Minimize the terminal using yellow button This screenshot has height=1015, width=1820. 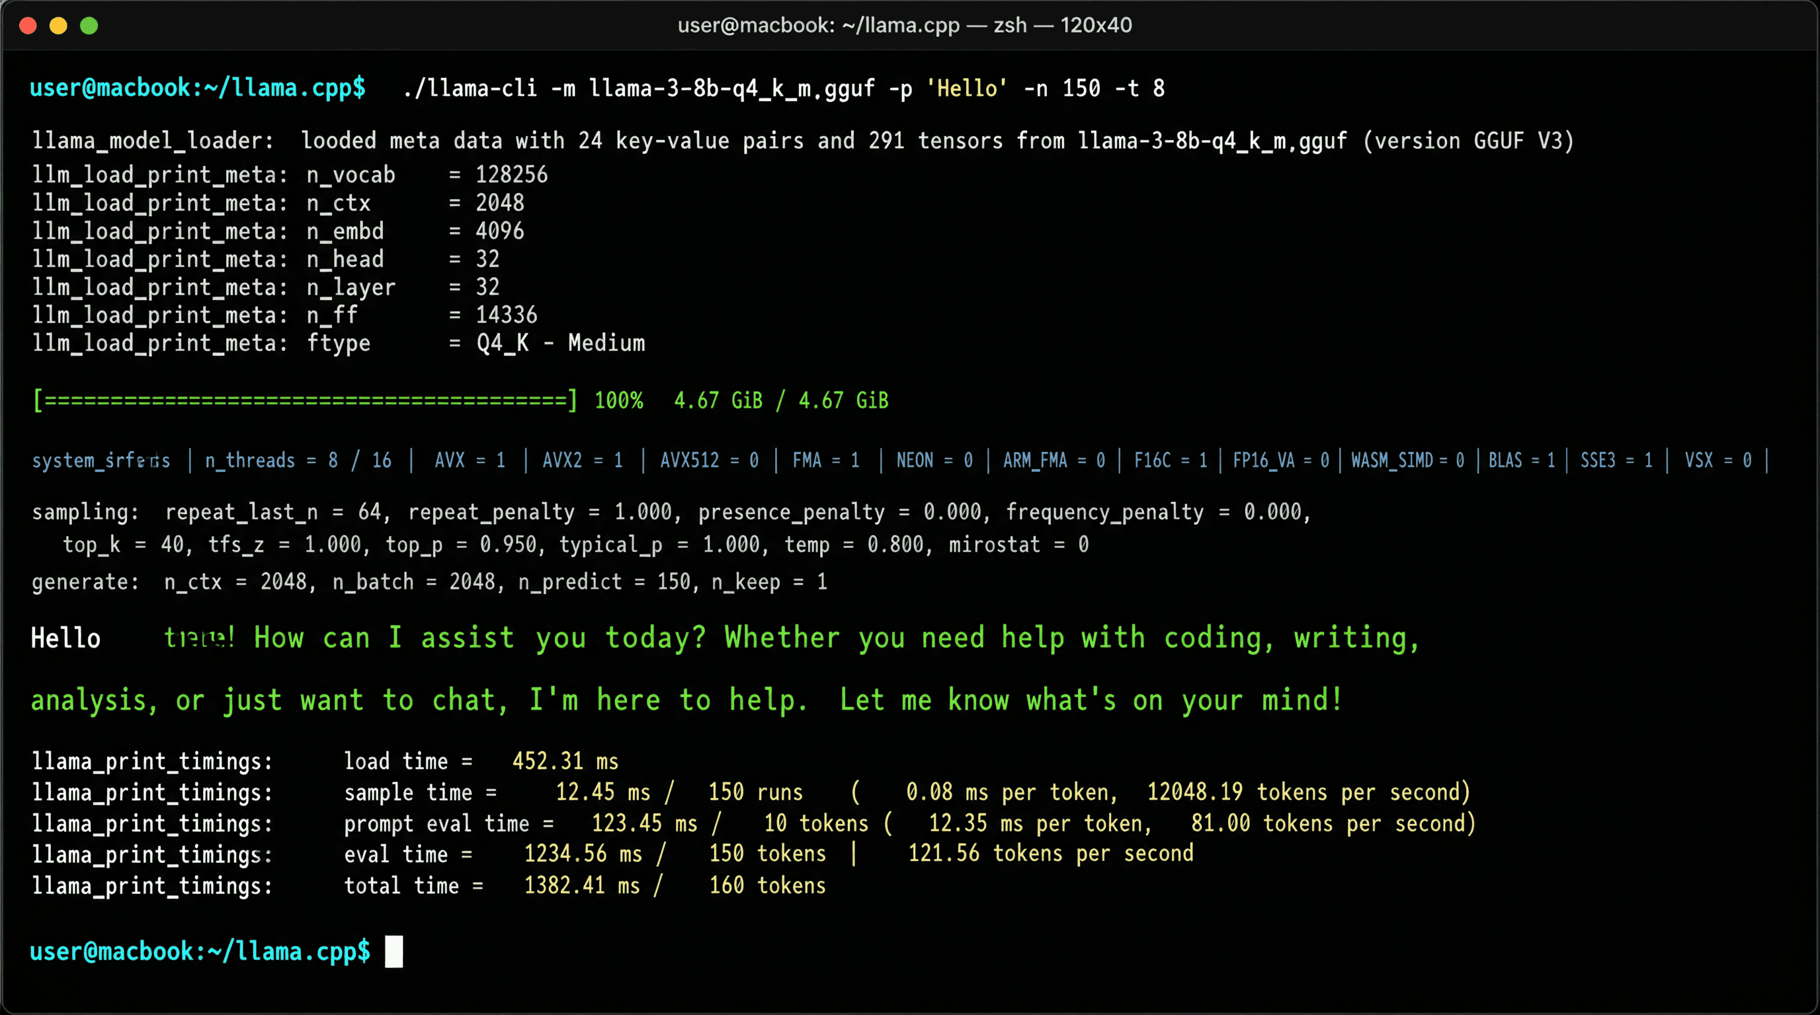59,26
